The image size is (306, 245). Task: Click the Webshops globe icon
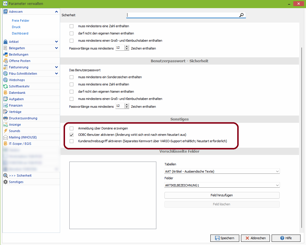pos(5,80)
